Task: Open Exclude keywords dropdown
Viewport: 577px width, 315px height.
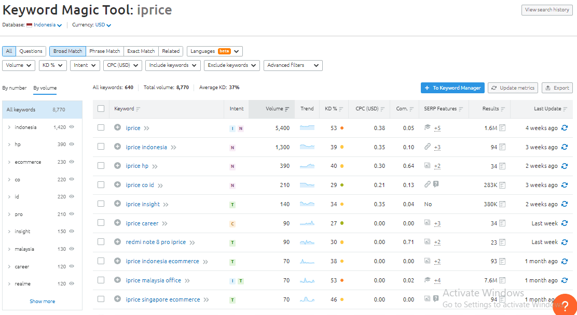Action: [232, 65]
